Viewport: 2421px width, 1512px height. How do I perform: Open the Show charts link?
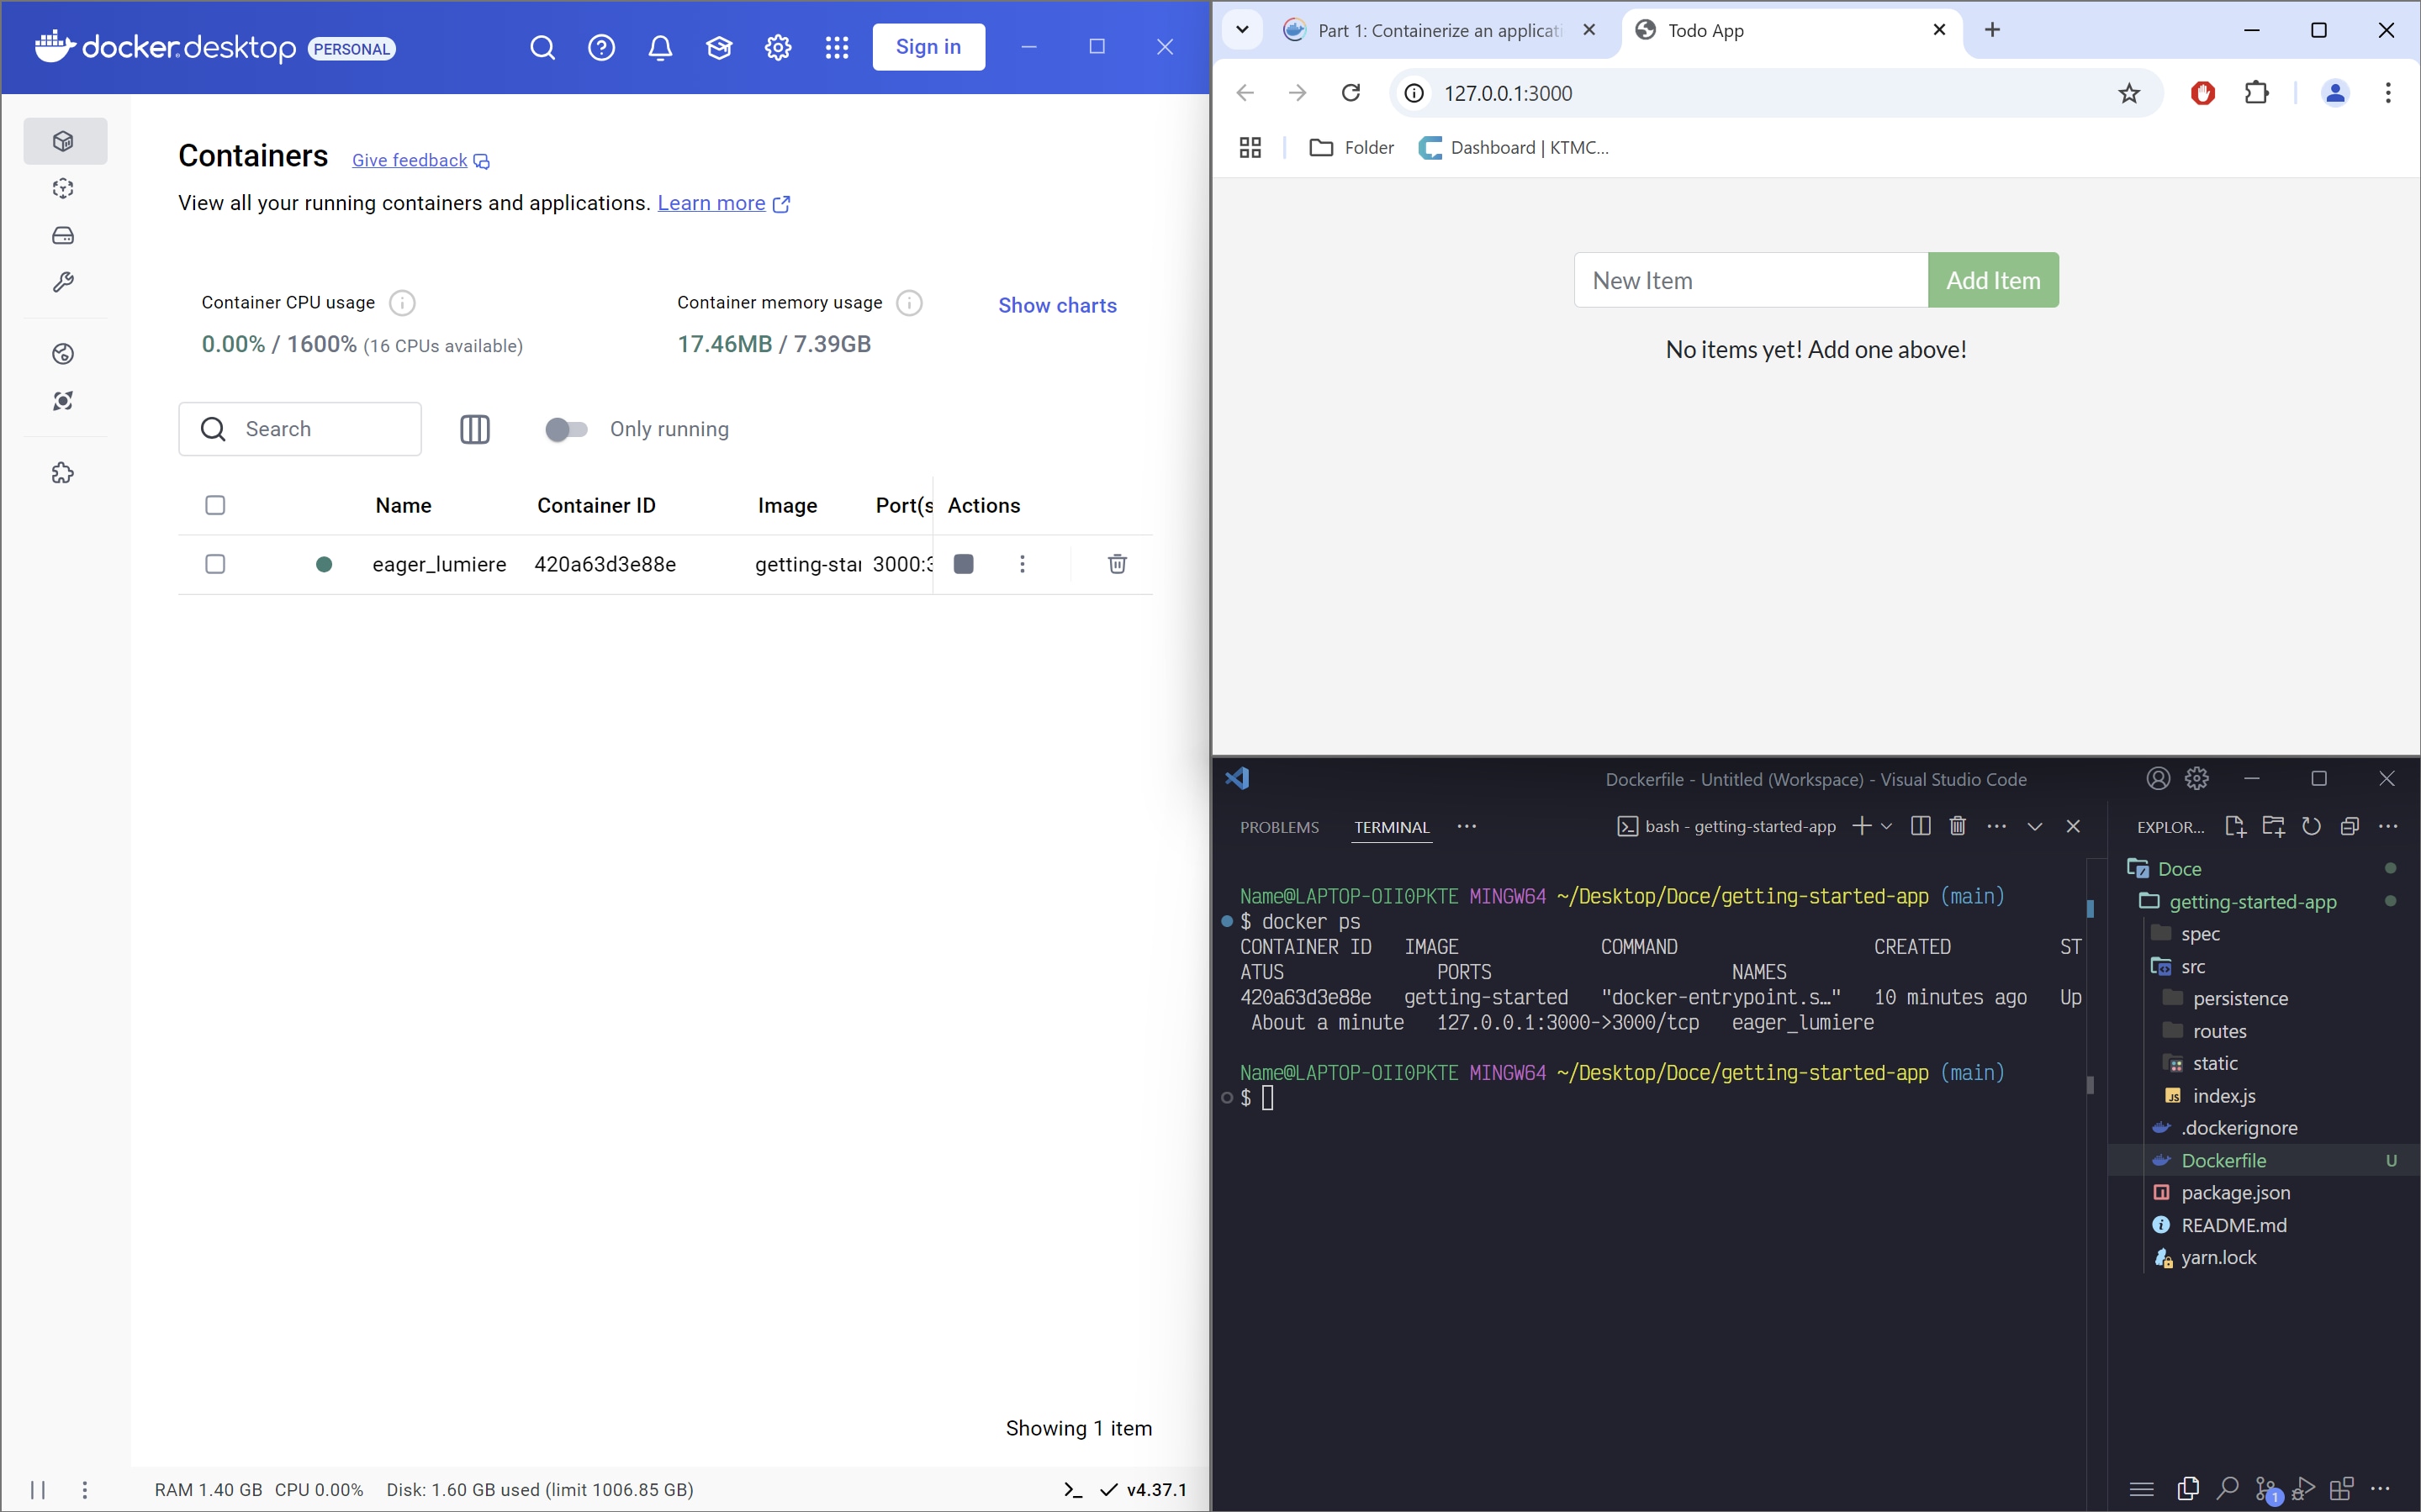pyautogui.click(x=1057, y=305)
